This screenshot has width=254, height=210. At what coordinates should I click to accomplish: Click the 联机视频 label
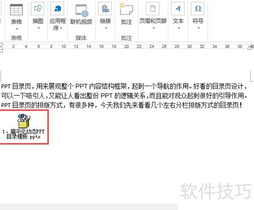(81, 22)
